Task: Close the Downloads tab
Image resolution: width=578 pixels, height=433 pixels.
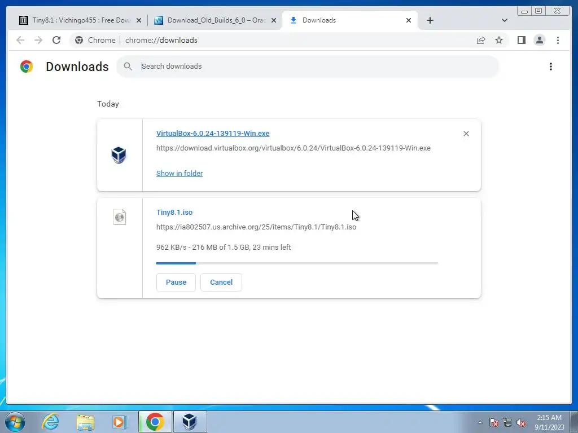Action: (409, 20)
